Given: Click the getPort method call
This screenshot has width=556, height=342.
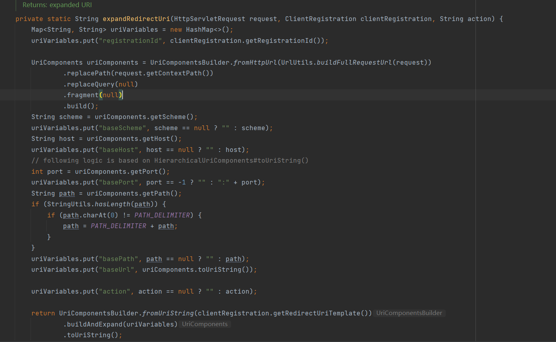Looking at the screenshot, I should click(x=144, y=171).
